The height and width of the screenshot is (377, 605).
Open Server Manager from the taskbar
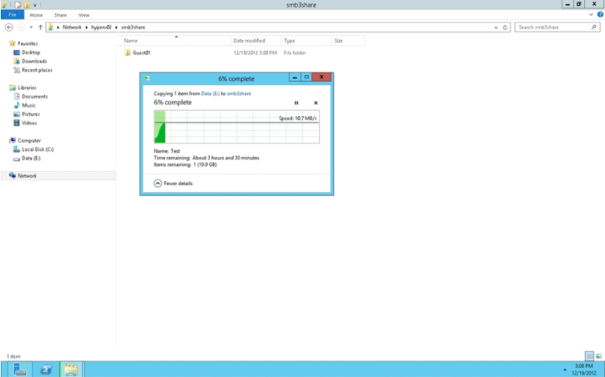tap(19, 369)
